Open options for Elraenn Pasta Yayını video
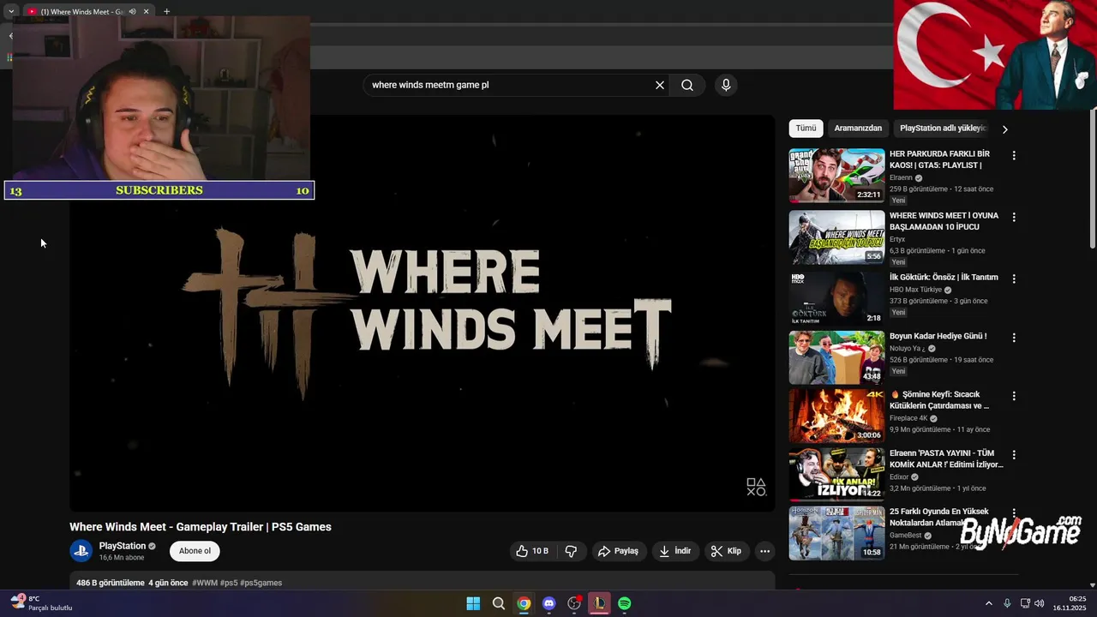This screenshot has width=1097, height=617. [x=1014, y=455]
